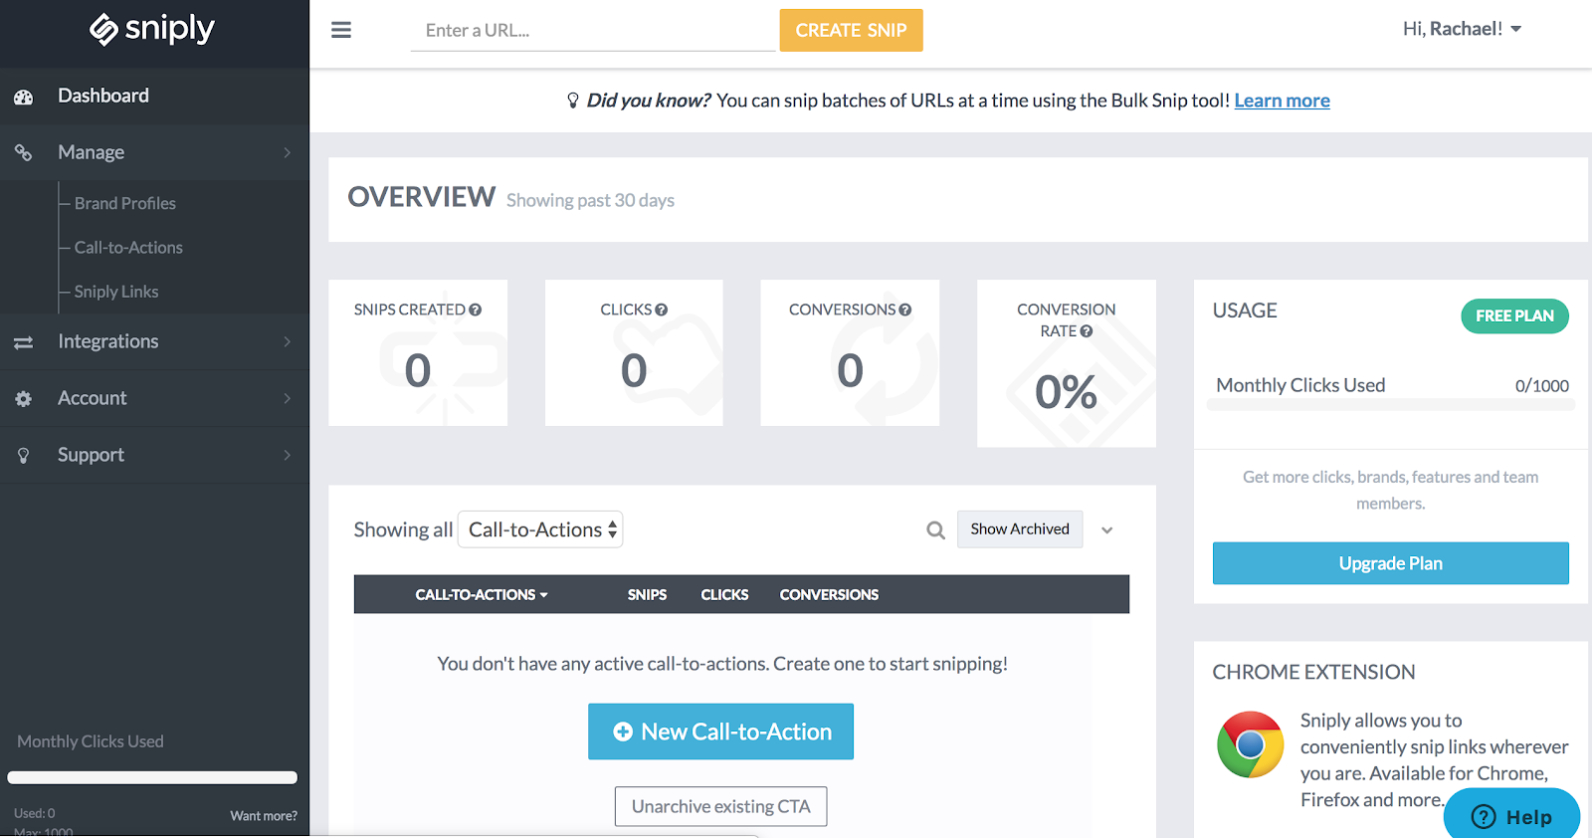Click the Chrome browser logo
The height and width of the screenshot is (838, 1592).
tap(1250, 744)
